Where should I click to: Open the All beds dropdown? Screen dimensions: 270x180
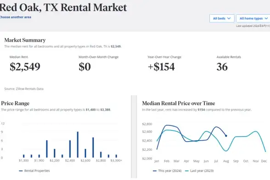222,18
